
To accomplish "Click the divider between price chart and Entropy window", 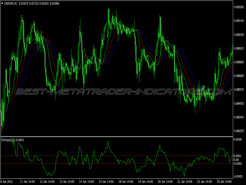I will [x=117, y=136].
